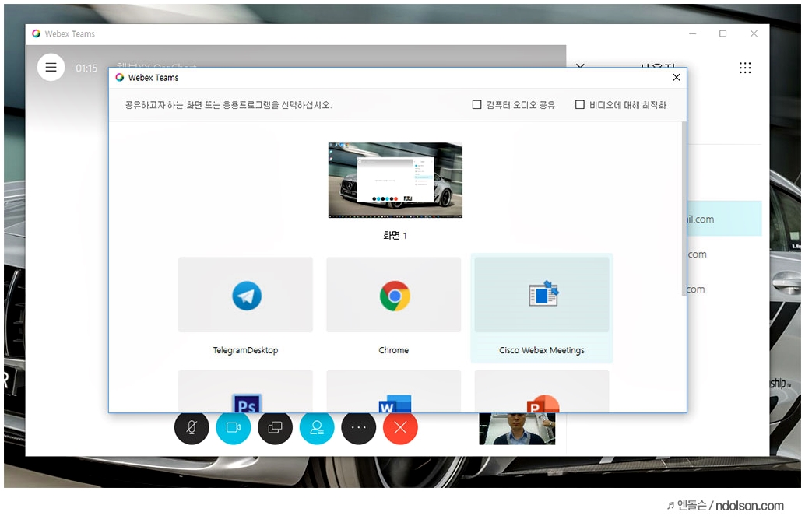Open the hamburger menu in the call window

[x=51, y=67]
